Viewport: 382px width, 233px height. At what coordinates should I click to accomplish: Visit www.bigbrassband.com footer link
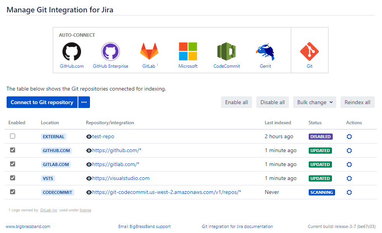(28, 226)
